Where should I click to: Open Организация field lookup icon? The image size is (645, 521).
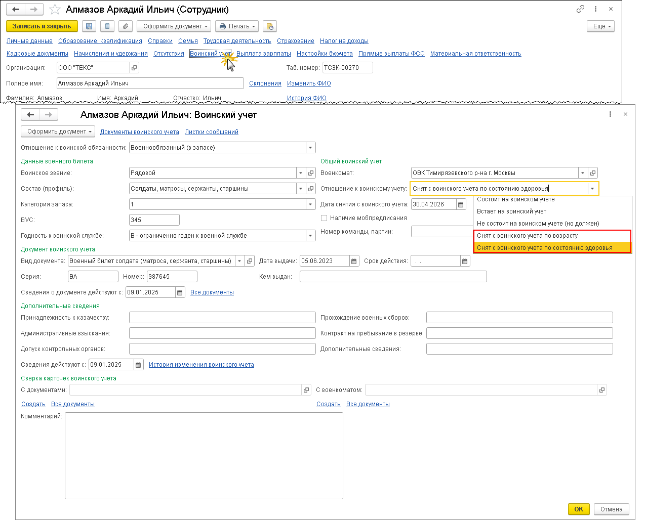point(134,68)
